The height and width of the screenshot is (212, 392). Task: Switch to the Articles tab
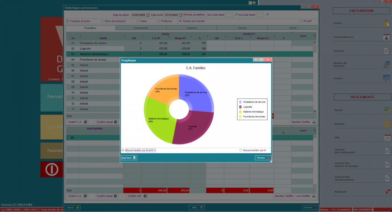(x=293, y=28)
